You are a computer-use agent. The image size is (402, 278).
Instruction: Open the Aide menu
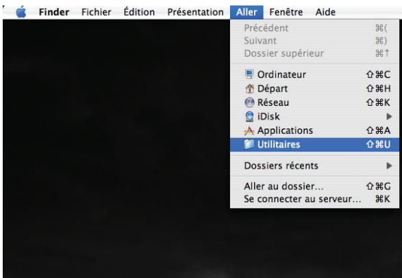coord(325,12)
